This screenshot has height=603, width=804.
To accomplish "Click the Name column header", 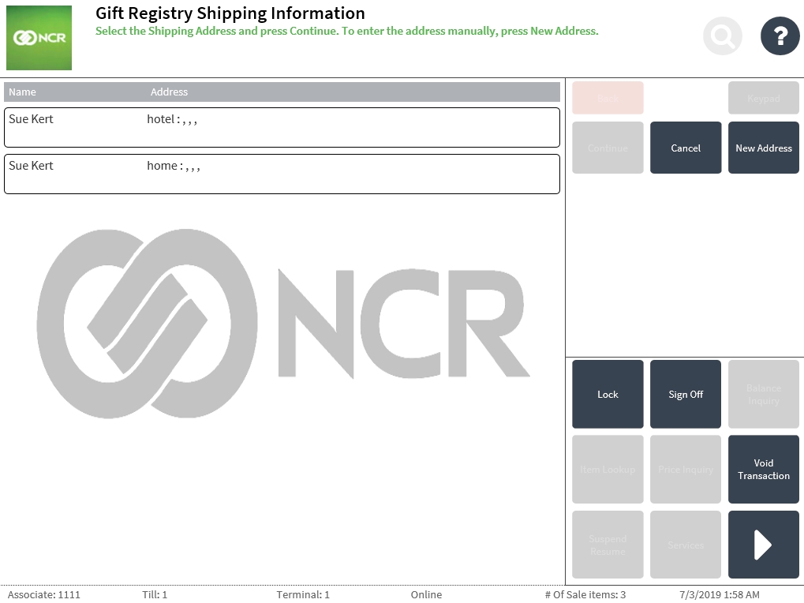I will click(x=22, y=92).
